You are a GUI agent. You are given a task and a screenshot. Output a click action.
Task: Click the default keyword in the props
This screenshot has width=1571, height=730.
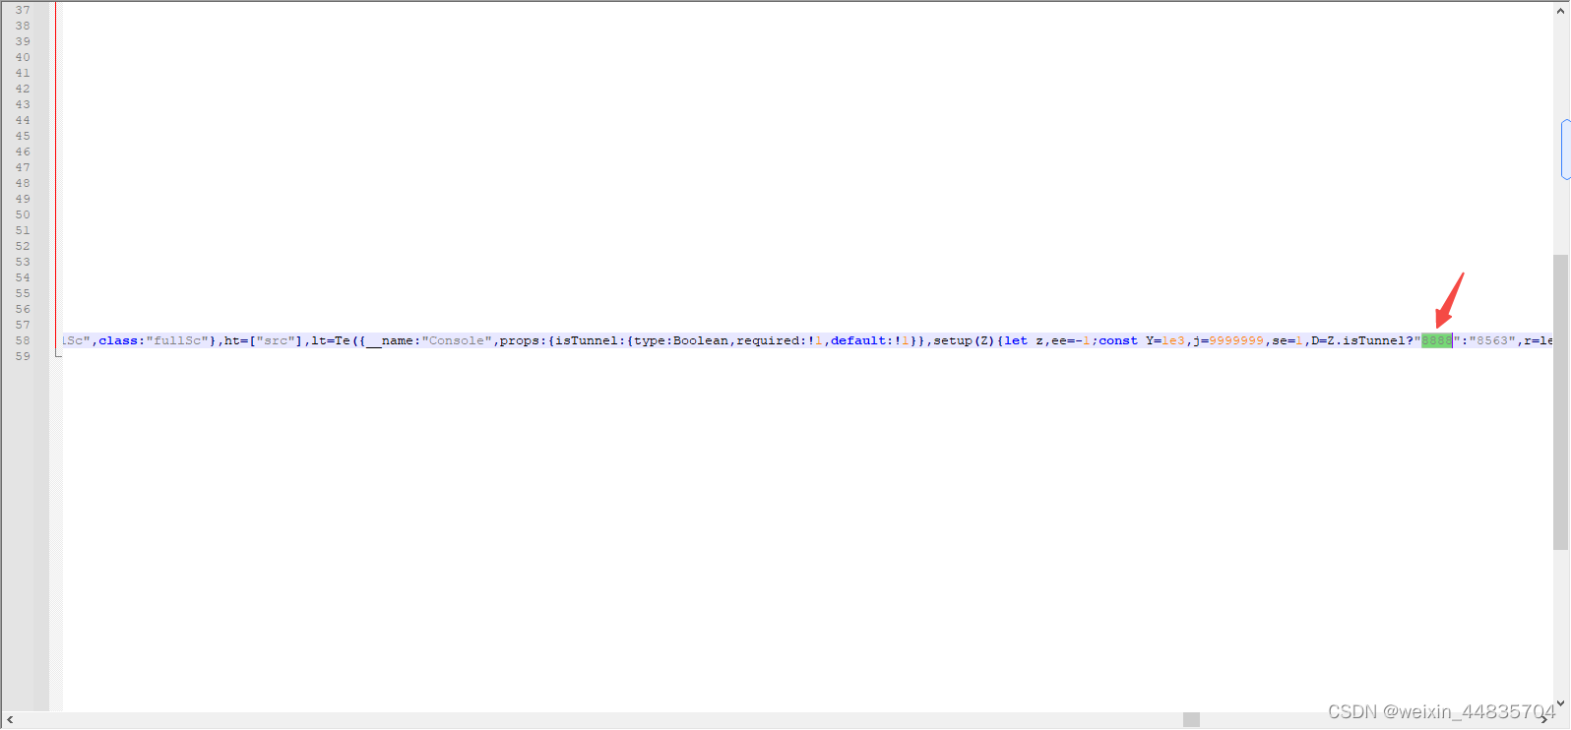(x=858, y=340)
